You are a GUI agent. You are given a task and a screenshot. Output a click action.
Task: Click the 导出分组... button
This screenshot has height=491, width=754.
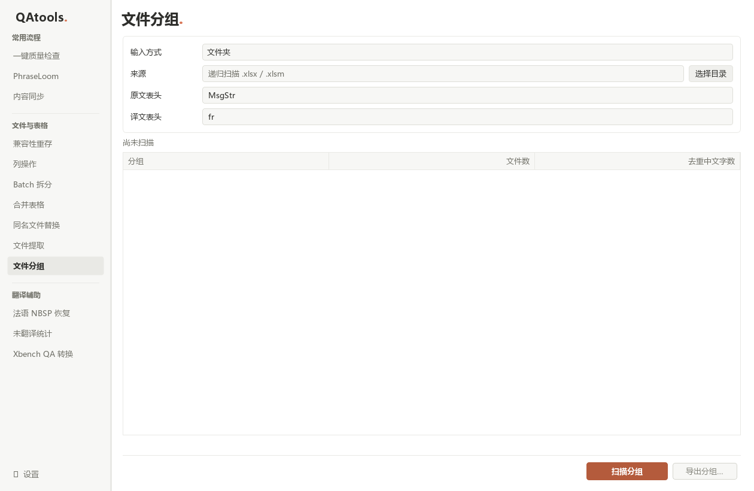pyautogui.click(x=704, y=471)
